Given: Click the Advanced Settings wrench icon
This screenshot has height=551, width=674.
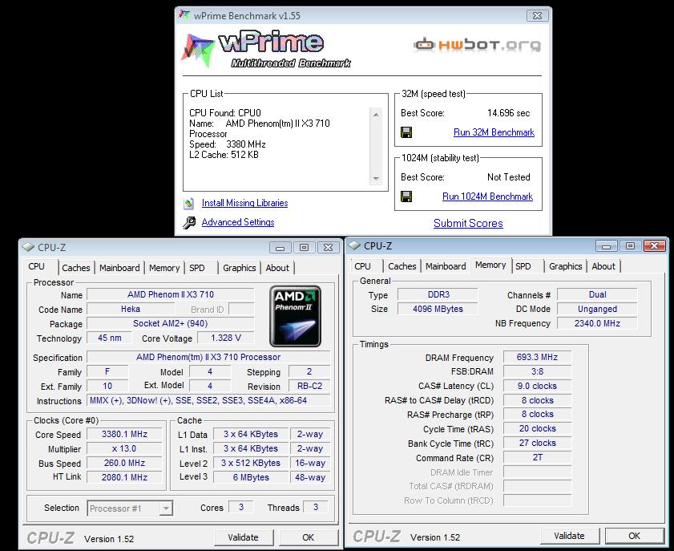Looking at the screenshot, I should point(188,222).
